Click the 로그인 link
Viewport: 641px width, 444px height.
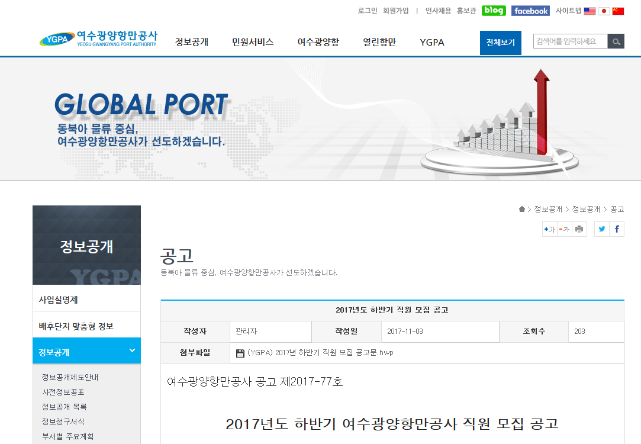pos(368,11)
